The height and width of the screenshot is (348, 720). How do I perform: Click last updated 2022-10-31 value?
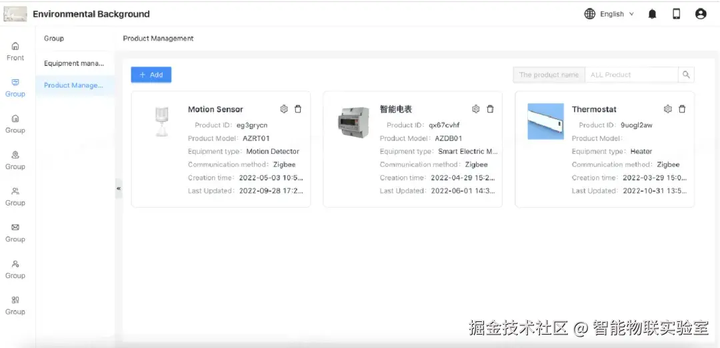[x=655, y=191]
